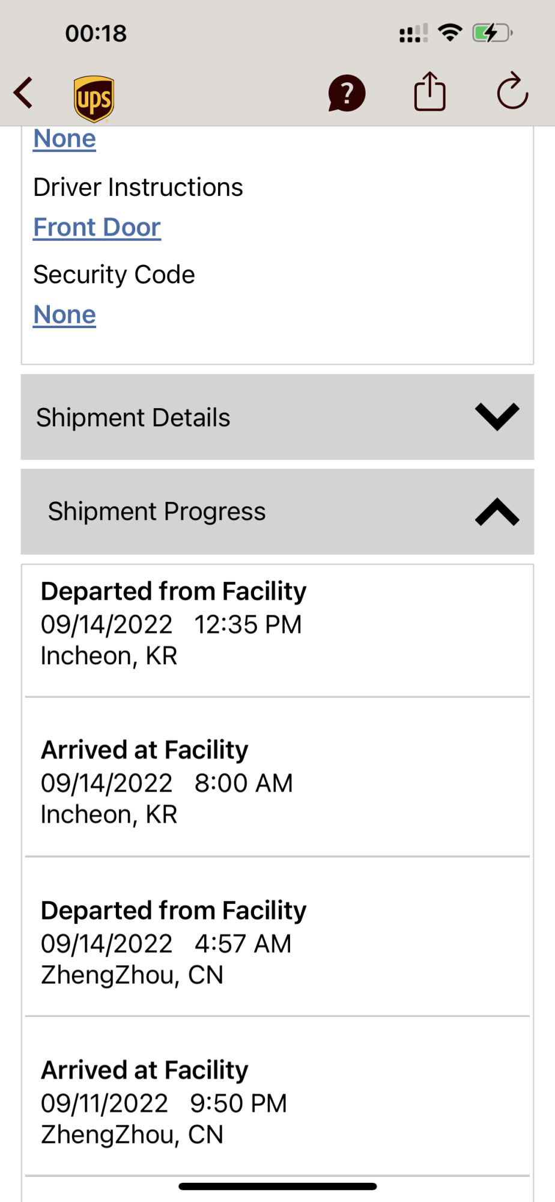Open the Front Door driver instructions link
This screenshot has width=555, height=1202.
point(97,228)
